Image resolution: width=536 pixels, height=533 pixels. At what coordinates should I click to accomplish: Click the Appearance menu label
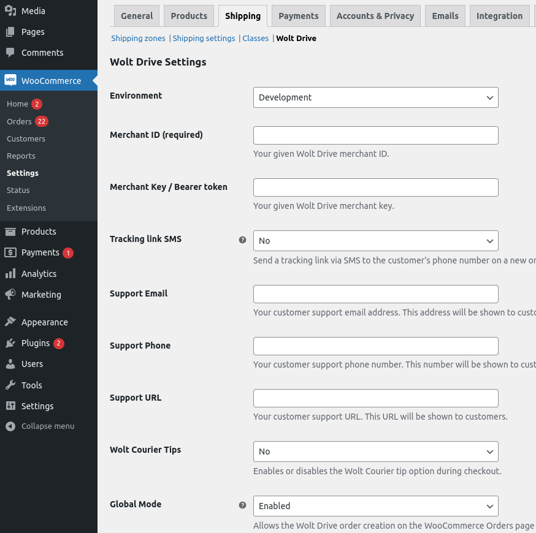pos(44,322)
